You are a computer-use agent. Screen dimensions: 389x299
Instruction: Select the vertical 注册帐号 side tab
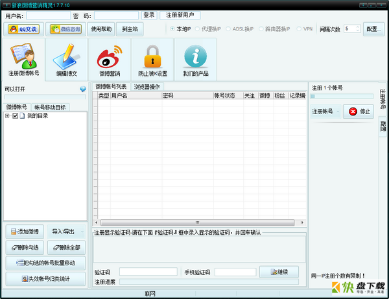383,99
